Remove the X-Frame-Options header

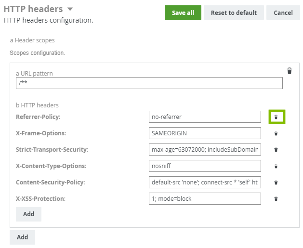pyautogui.click(x=276, y=133)
